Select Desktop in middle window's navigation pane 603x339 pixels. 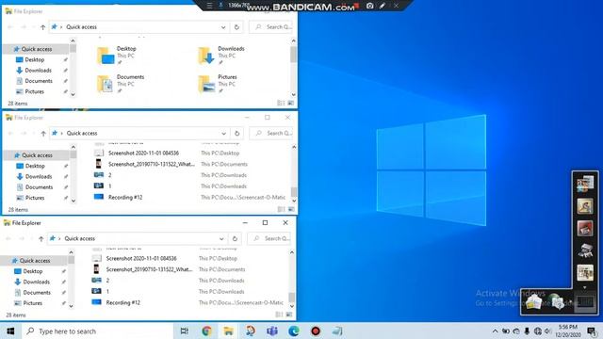point(35,166)
